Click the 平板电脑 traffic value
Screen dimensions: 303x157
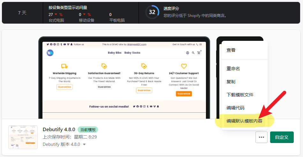click(110, 14)
